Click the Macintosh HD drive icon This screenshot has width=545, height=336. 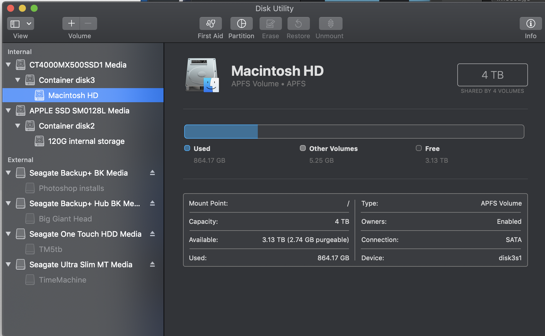coord(202,75)
